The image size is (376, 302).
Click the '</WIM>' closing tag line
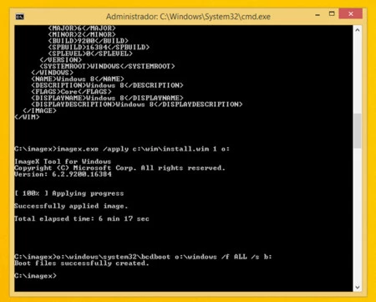(27, 117)
